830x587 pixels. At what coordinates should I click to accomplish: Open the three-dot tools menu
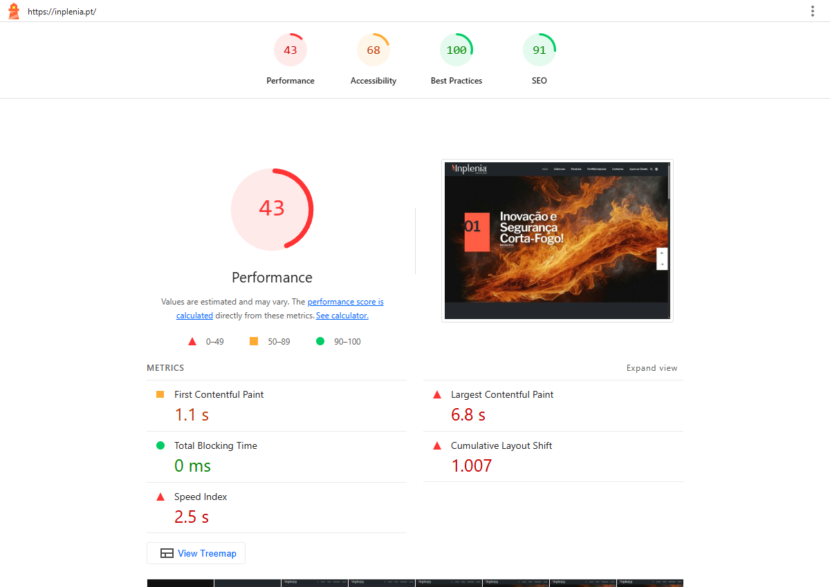pos(813,11)
